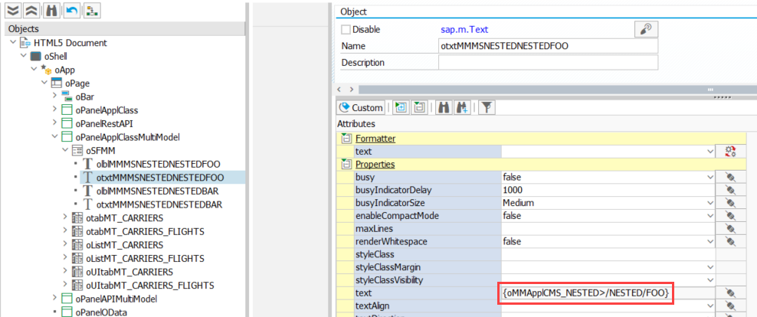
Task: Collapse the oShell tree node
Action: 23,56
